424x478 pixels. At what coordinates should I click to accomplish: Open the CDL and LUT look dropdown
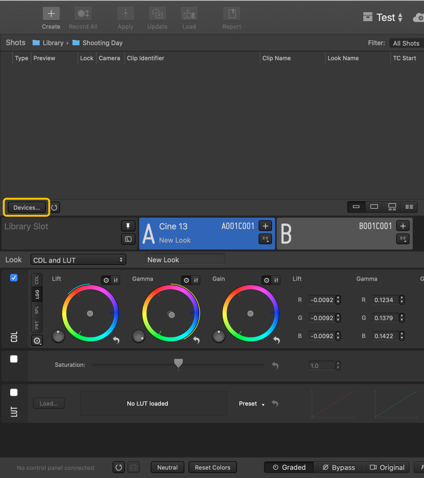point(78,260)
